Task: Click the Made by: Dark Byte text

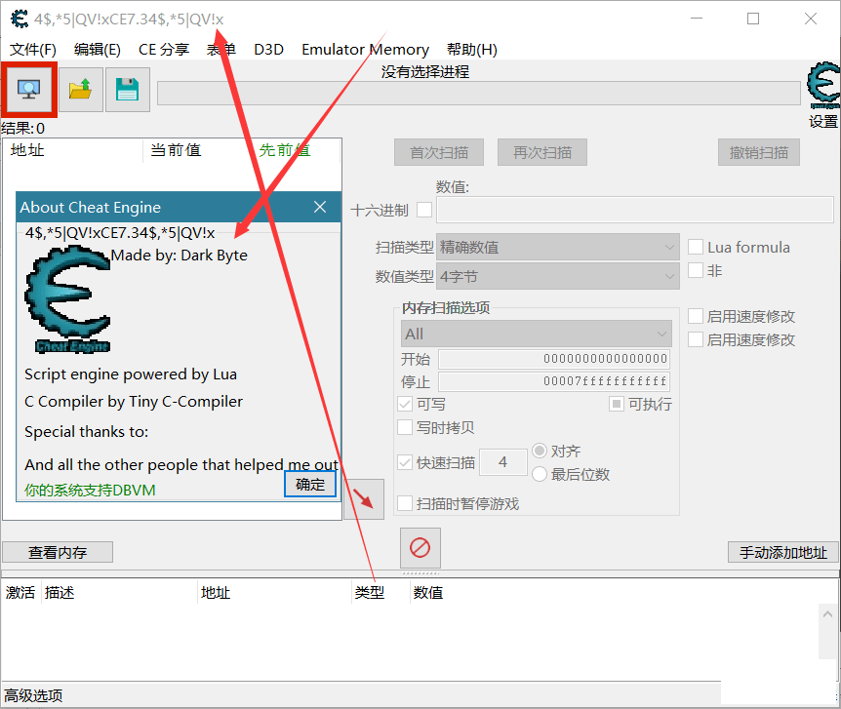Action: click(180, 256)
